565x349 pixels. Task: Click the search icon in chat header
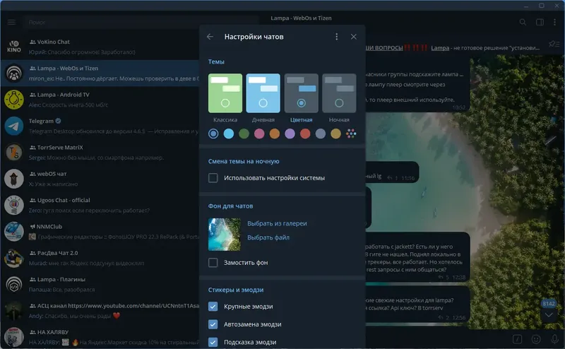(523, 23)
